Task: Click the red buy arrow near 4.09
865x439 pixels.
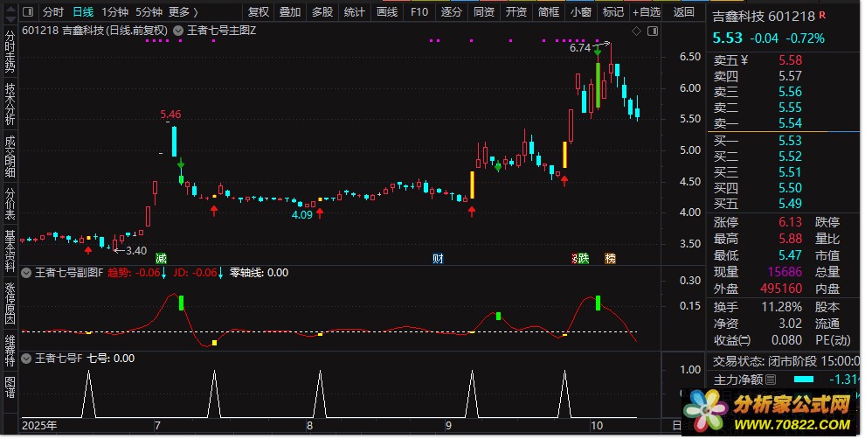Action: click(320, 213)
